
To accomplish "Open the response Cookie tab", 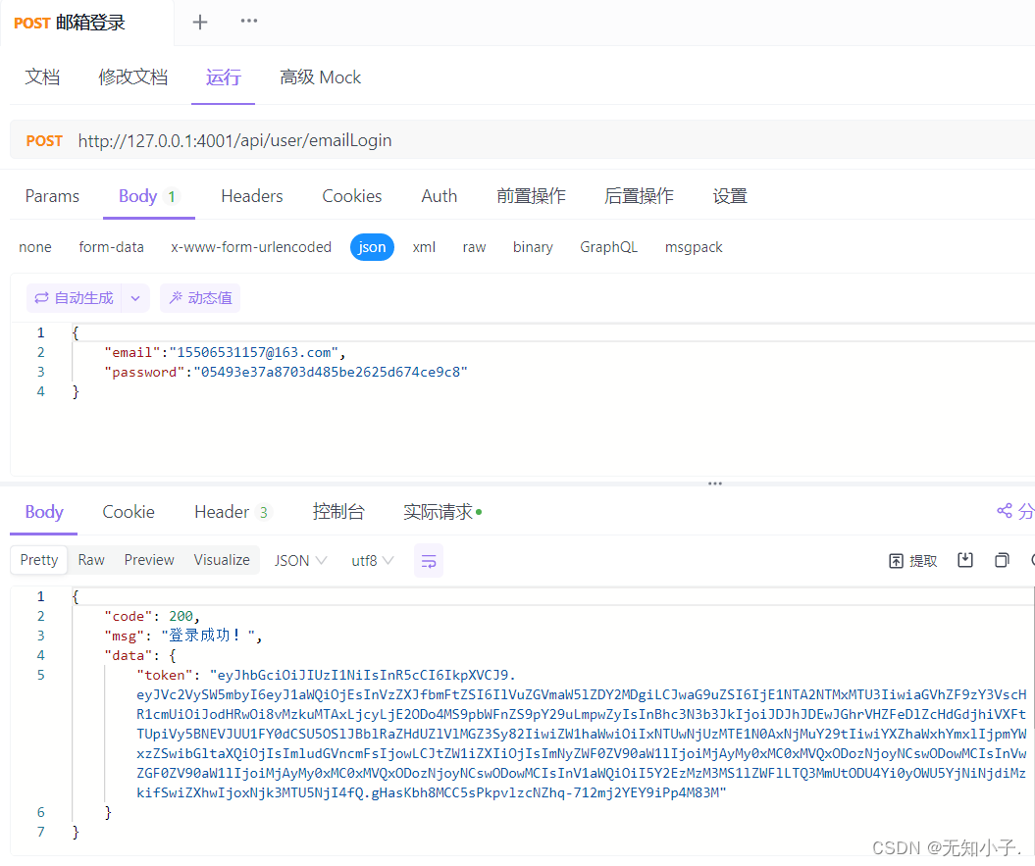I will 129,512.
